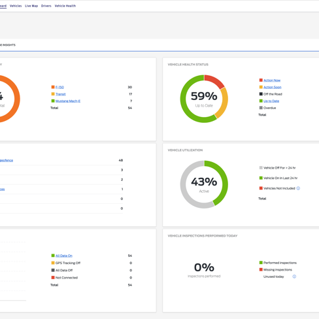Click the Unused today label
Image resolution: width=319 pixels, height=319 pixels.
274,277
